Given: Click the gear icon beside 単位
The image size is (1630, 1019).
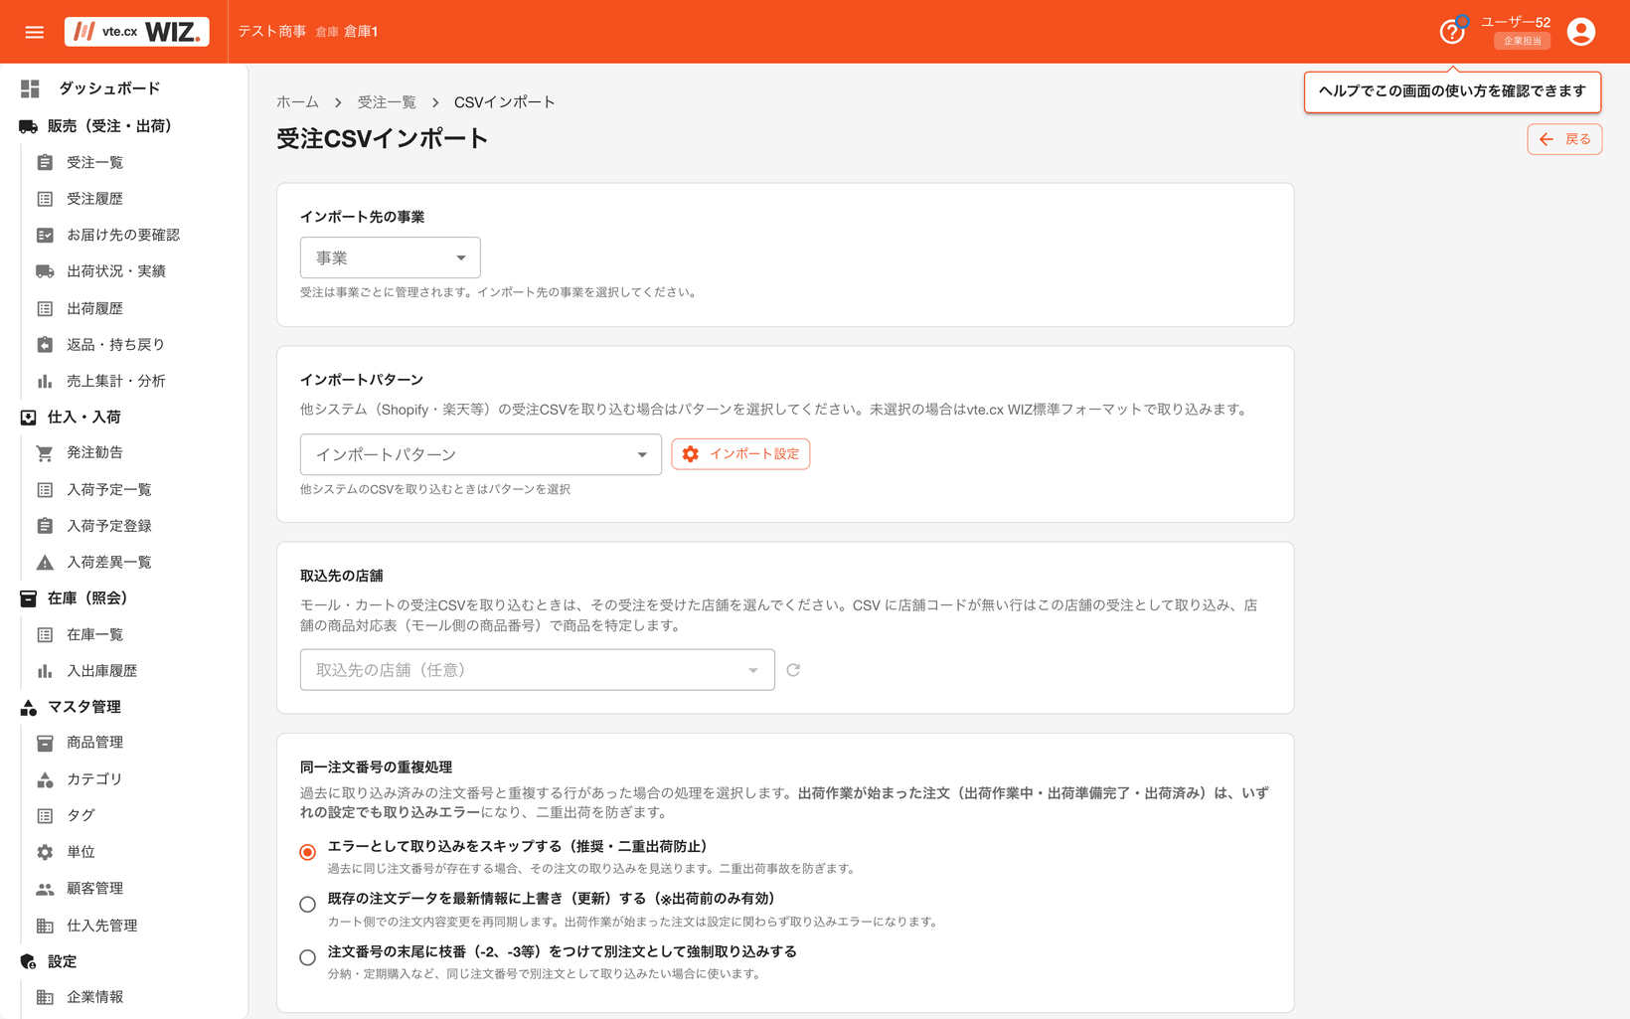Looking at the screenshot, I should 45,852.
